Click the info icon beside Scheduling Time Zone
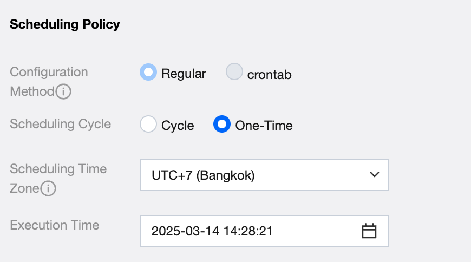This screenshot has width=471, height=262. point(49,189)
